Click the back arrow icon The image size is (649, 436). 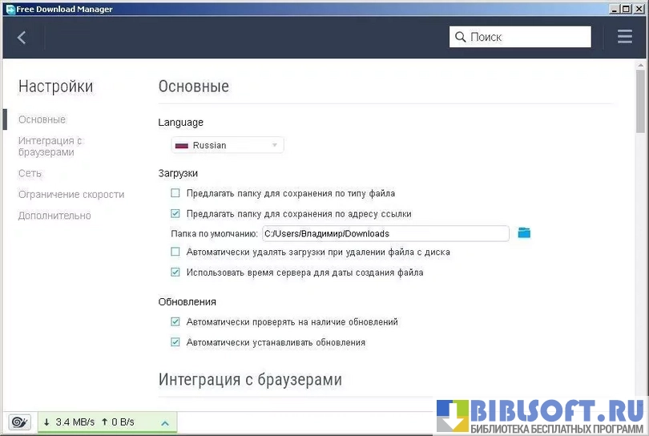[22, 37]
